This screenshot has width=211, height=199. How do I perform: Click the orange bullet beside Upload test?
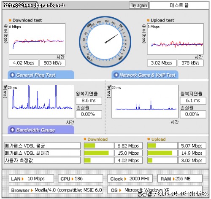coord(148,20)
